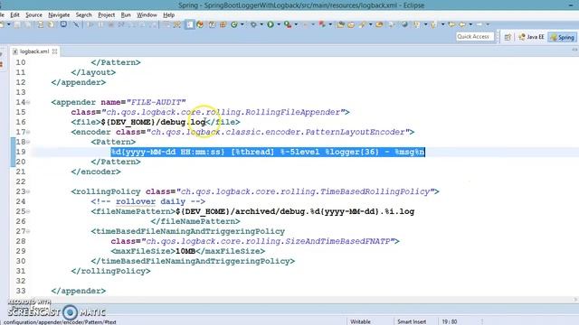The height and width of the screenshot is (325, 579).
Task: Open the Window menu
Action: click(147, 14)
